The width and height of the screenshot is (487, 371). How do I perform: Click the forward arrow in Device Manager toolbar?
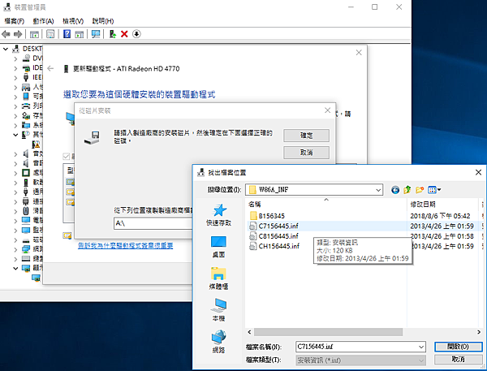click(x=18, y=34)
